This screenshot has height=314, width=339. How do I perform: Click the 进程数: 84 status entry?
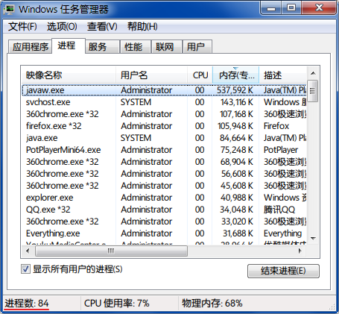(27, 304)
